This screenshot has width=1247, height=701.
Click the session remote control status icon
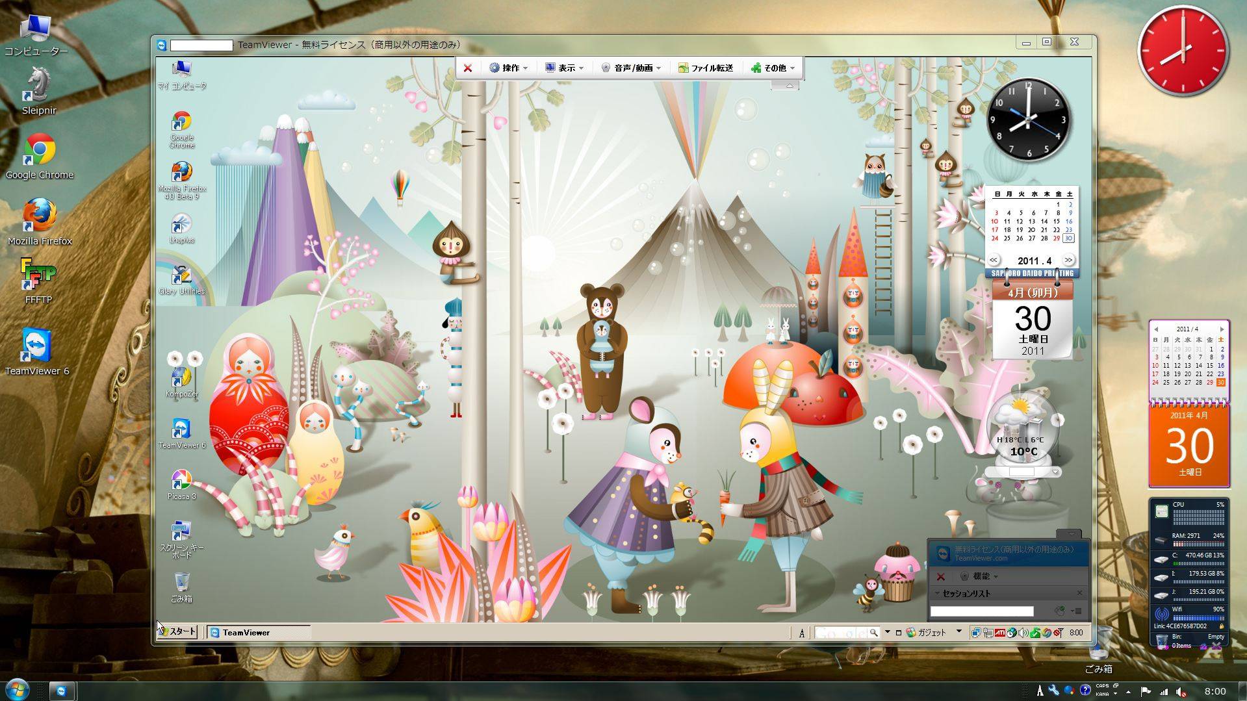tap(1060, 611)
